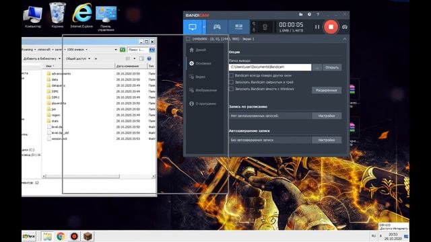Select Bandicam screen recording mode monitor icon
Screen dimensions: 431x242
(x=193, y=27)
